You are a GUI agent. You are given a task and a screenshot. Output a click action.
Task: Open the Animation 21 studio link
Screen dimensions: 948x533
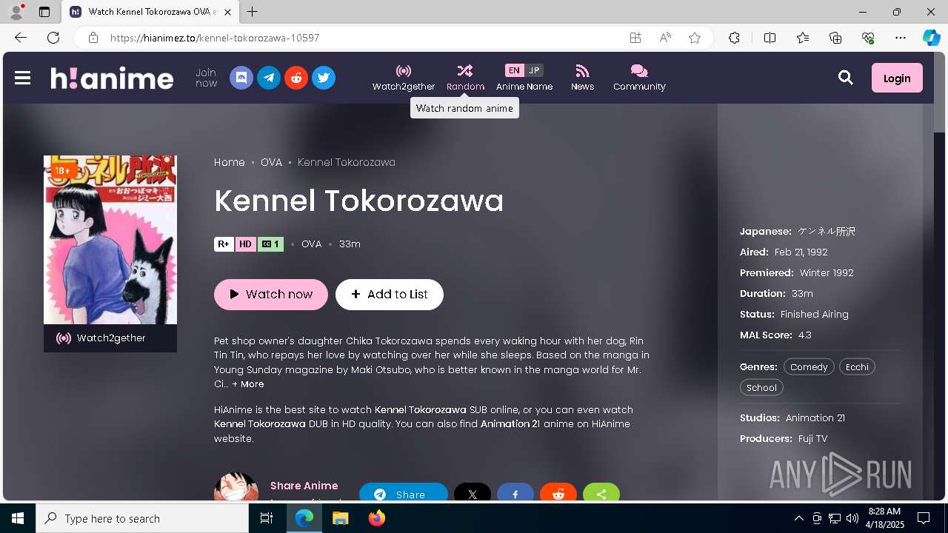[815, 418]
